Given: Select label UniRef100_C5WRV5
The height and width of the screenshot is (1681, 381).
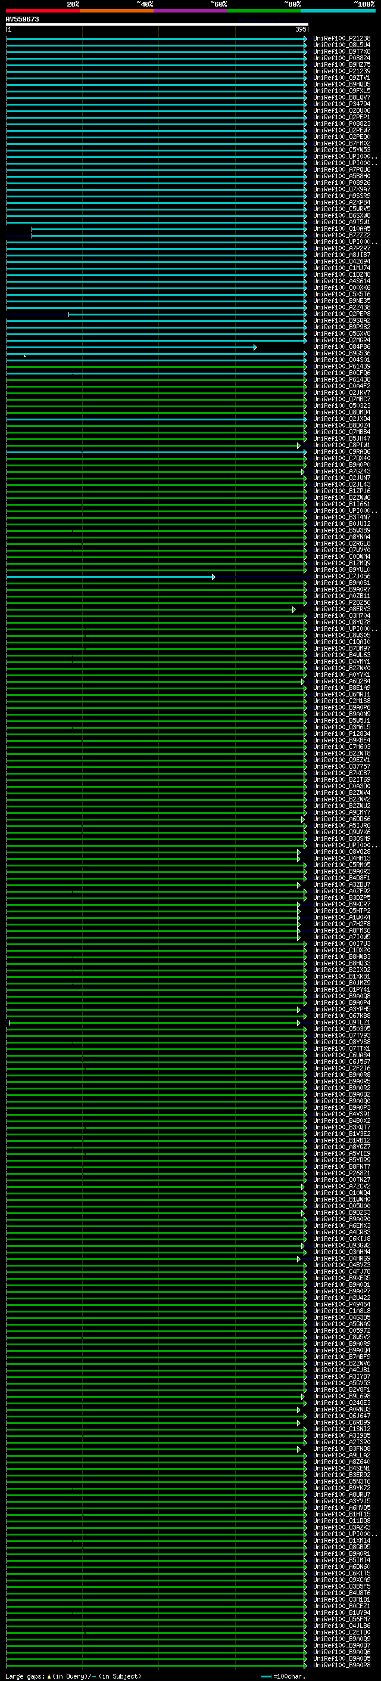Looking at the screenshot, I should click(x=342, y=209).
